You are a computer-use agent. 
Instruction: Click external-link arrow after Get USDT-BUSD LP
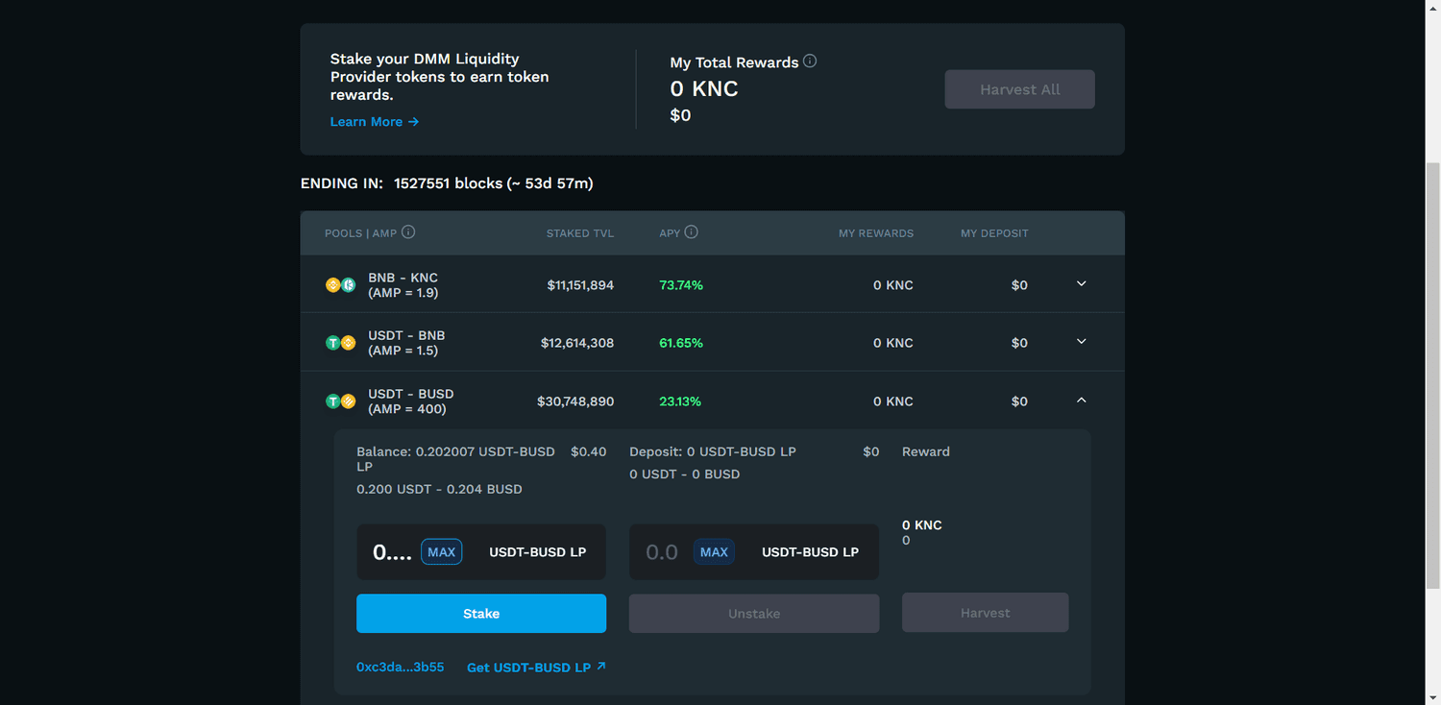pyautogui.click(x=601, y=666)
